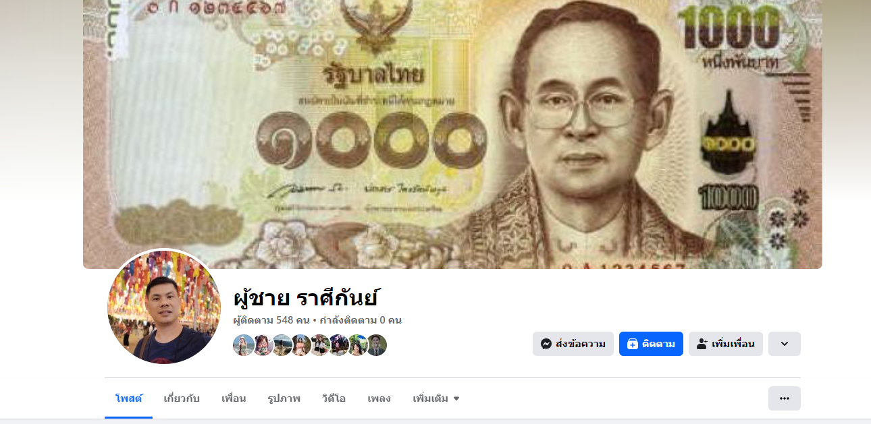Go to the รูปภาพ tab

tap(284, 398)
